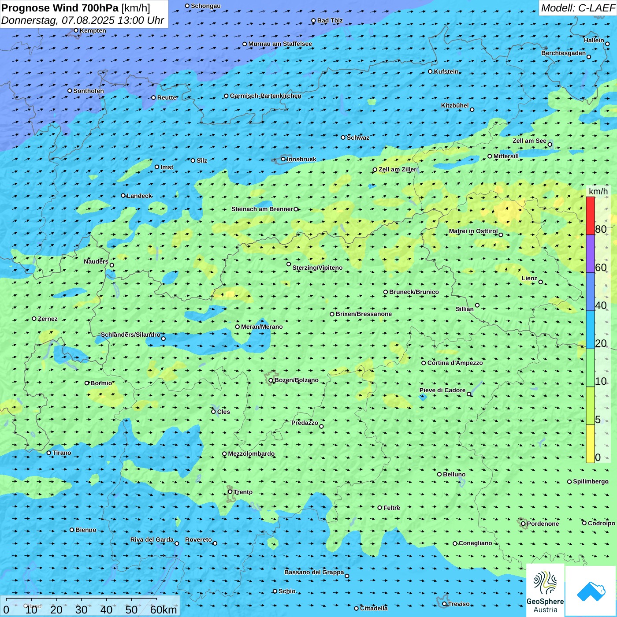The image size is (617, 617).
Task: Click the Trento city marker
Action: [230, 492]
